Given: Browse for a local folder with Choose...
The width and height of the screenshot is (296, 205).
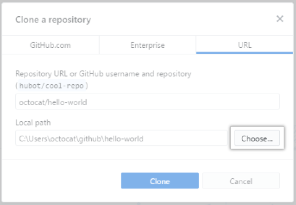Looking at the screenshot, I should point(257,138).
